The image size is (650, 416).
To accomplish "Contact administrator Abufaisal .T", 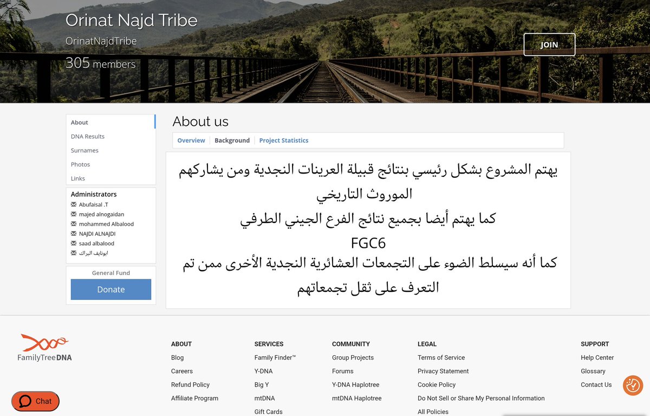I will pyautogui.click(x=94, y=204).
